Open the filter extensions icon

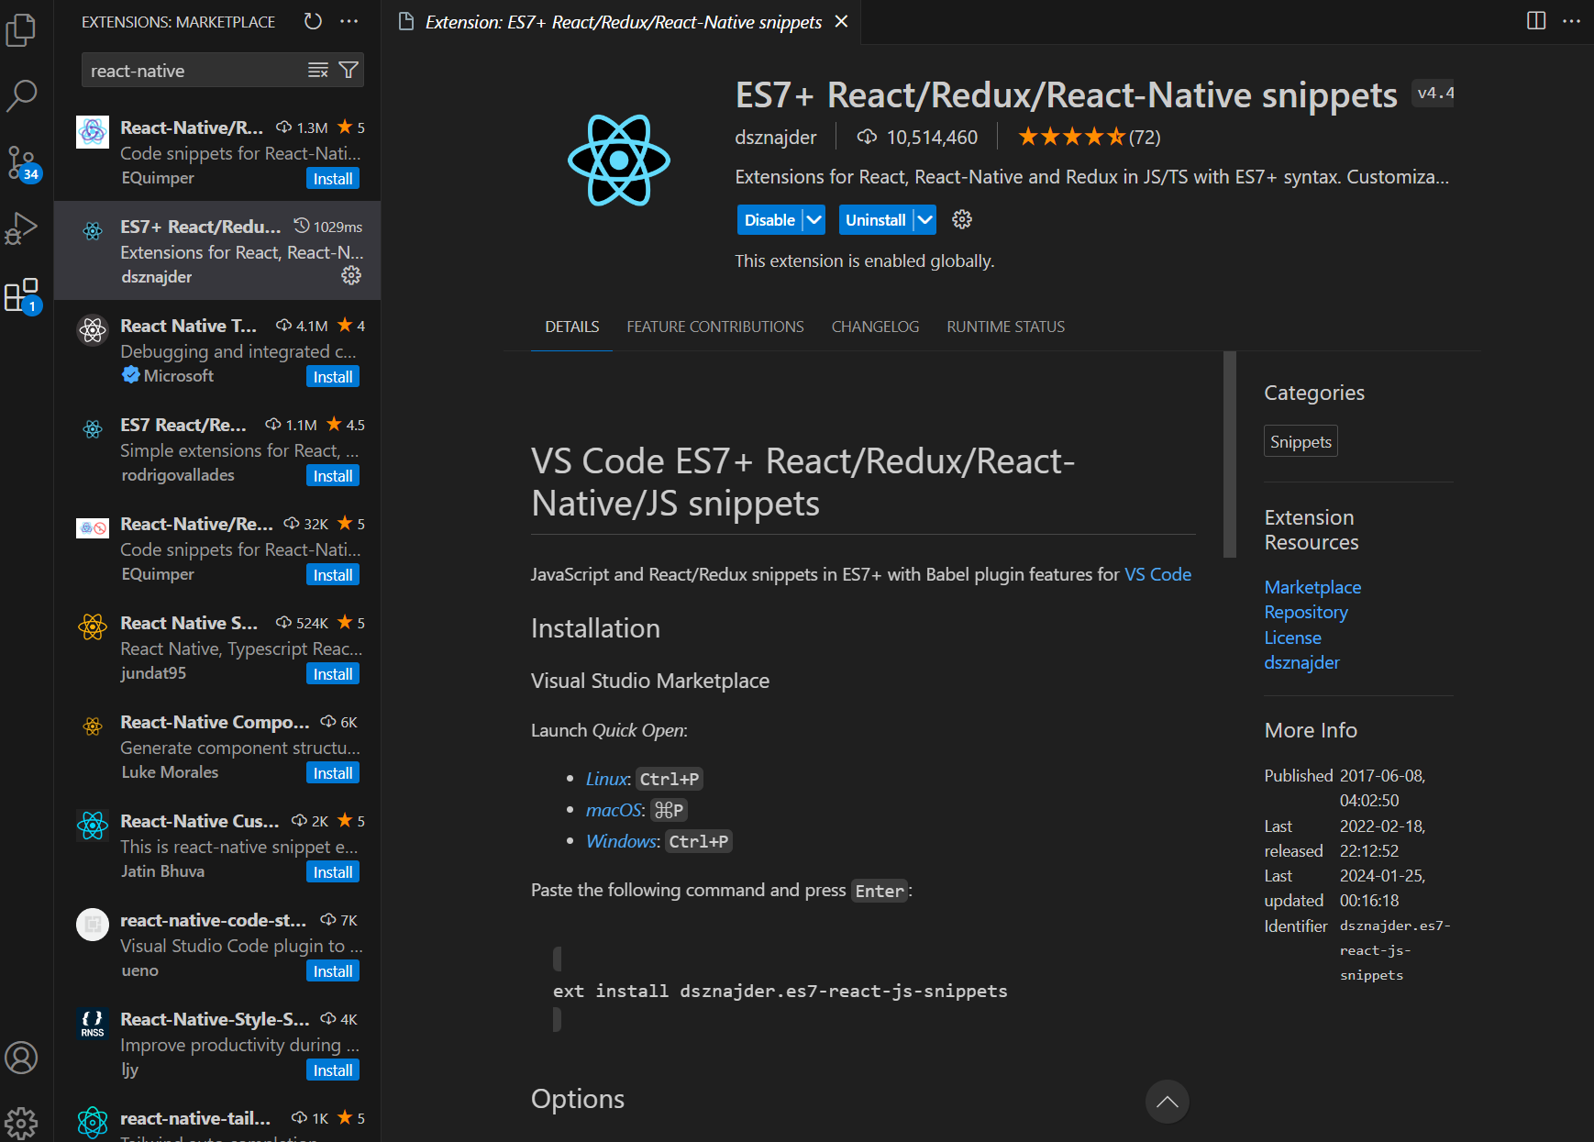coord(349,70)
